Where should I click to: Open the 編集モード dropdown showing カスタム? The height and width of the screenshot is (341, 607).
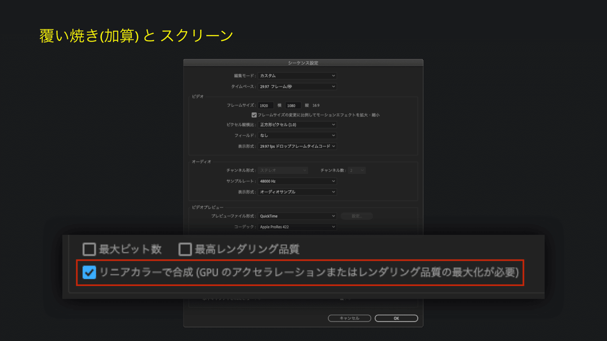[297, 76]
